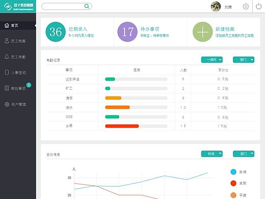Click the 人数 column header
Image resolution: width=265 pixels, height=199 pixels.
(183, 70)
